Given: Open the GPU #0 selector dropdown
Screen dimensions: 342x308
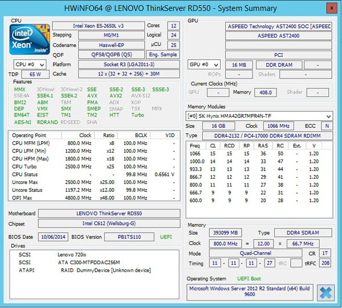Looking at the screenshot, I should coord(203,65).
